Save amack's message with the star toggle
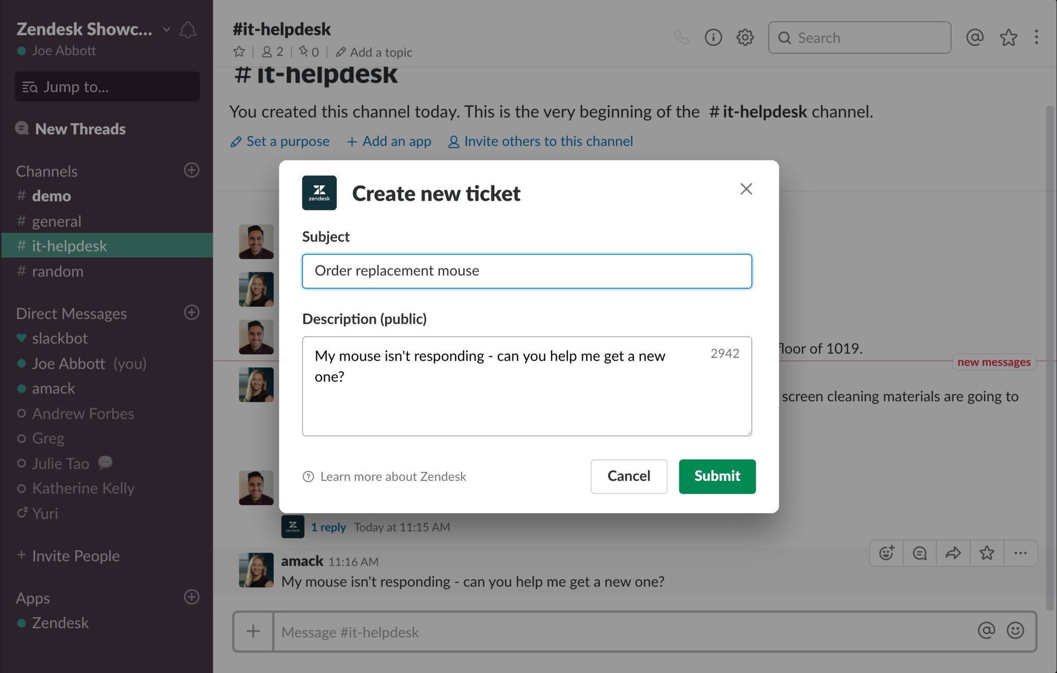 [x=987, y=553]
